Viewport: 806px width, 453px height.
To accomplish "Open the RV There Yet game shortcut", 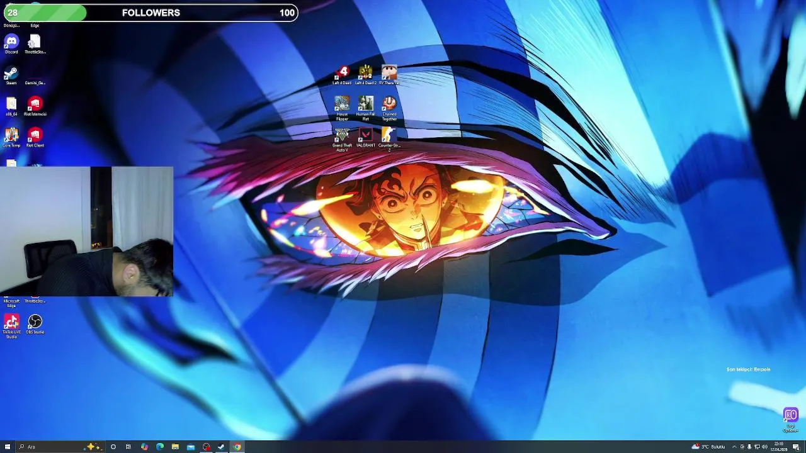I will (389, 75).
